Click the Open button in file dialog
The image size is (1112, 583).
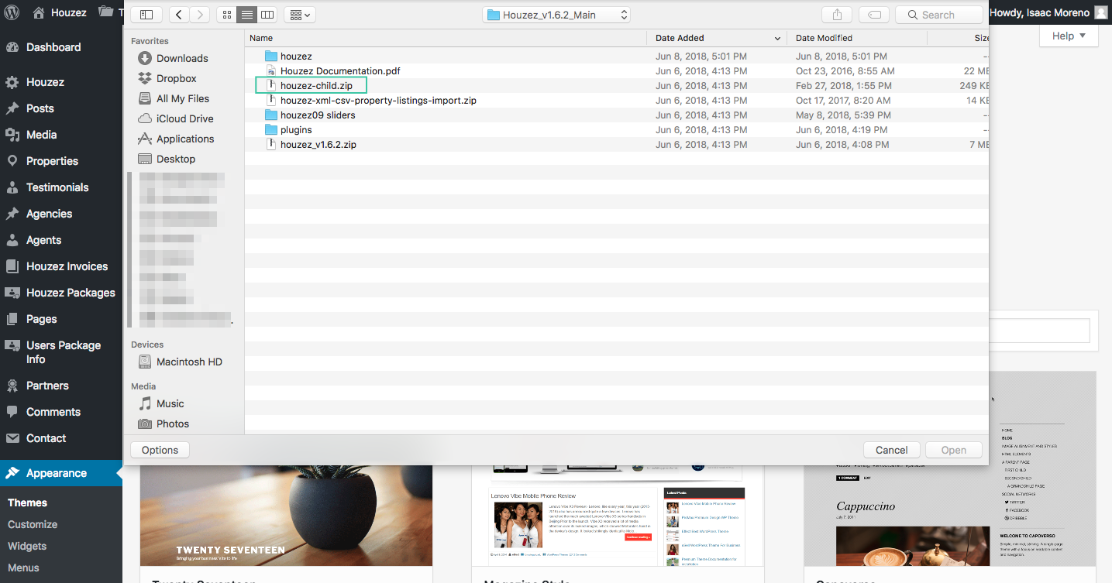pyautogui.click(x=953, y=450)
